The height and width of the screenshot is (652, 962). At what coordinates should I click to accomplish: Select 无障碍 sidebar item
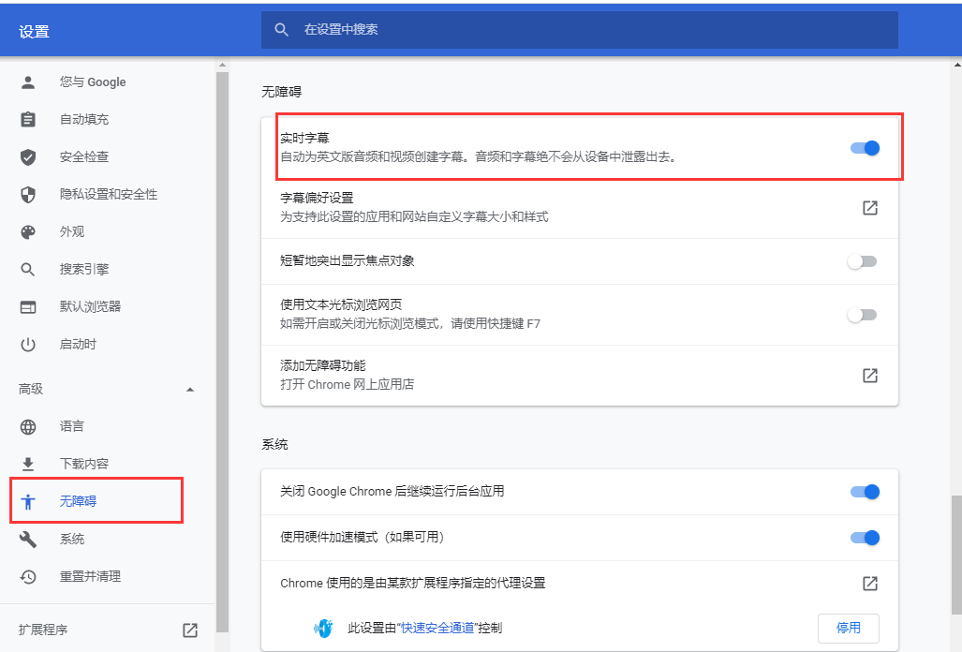point(78,501)
